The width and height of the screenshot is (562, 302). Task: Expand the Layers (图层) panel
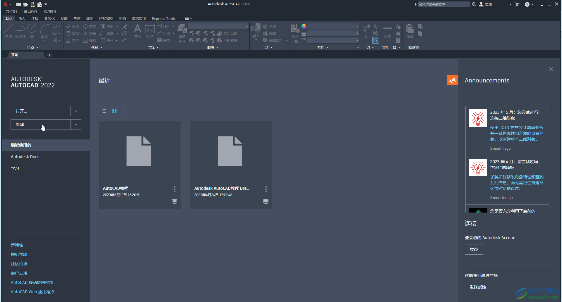tap(213, 47)
